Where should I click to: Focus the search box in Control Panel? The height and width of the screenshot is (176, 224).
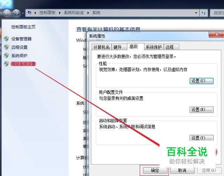pyautogui.click(x=217, y=13)
